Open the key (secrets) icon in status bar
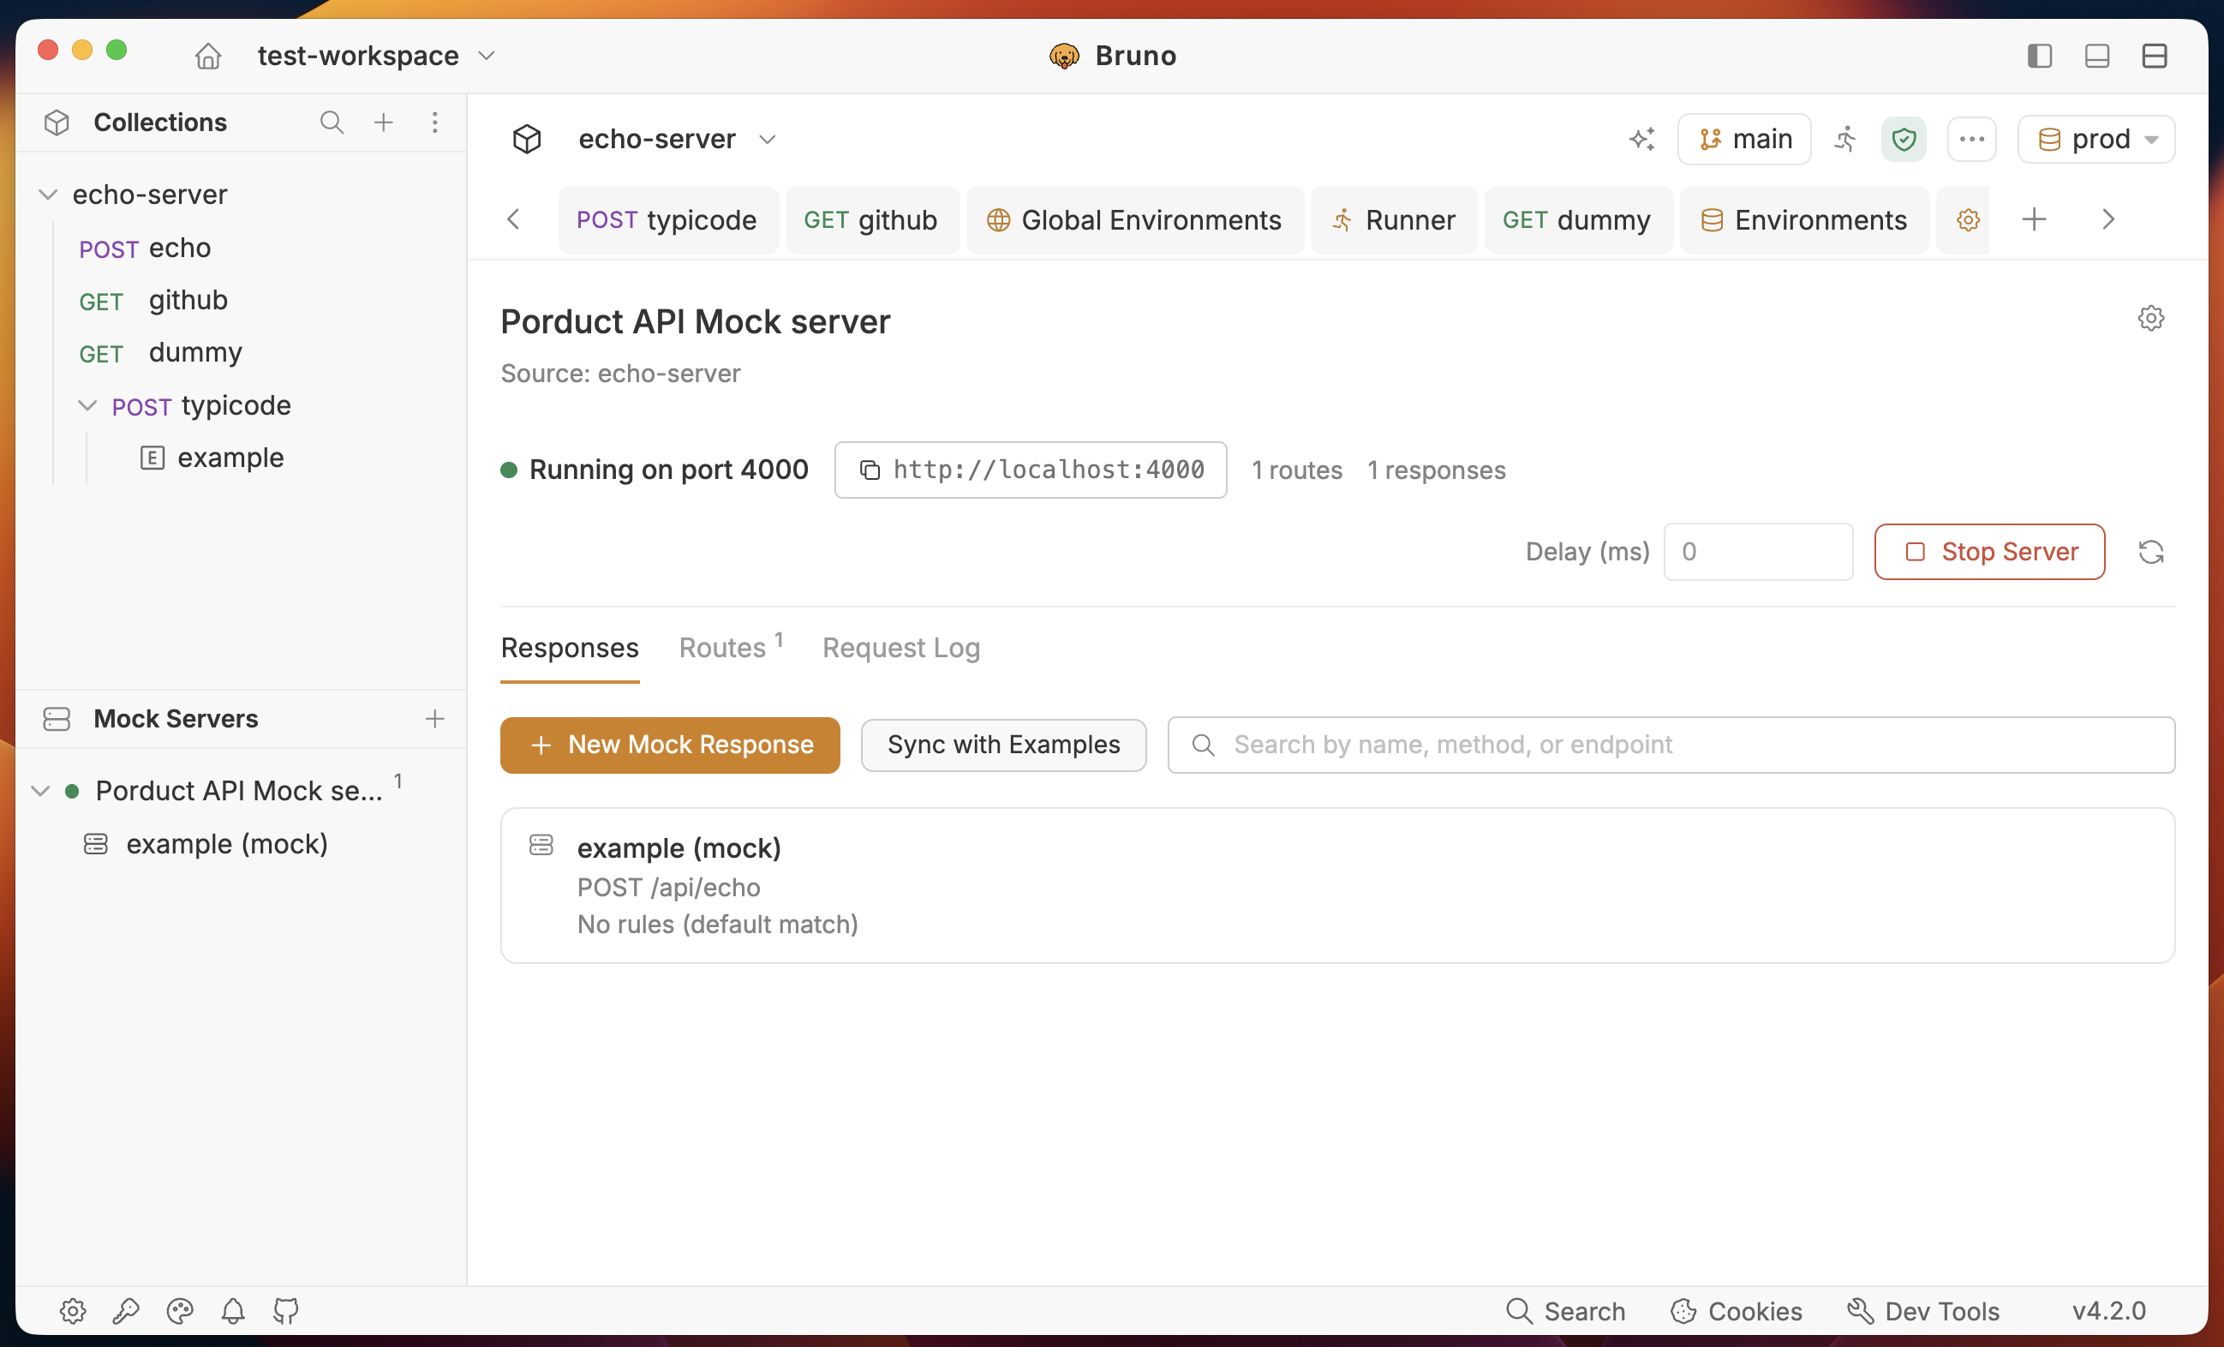Image resolution: width=2224 pixels, height=1347 pixels. click(127, 1311)
